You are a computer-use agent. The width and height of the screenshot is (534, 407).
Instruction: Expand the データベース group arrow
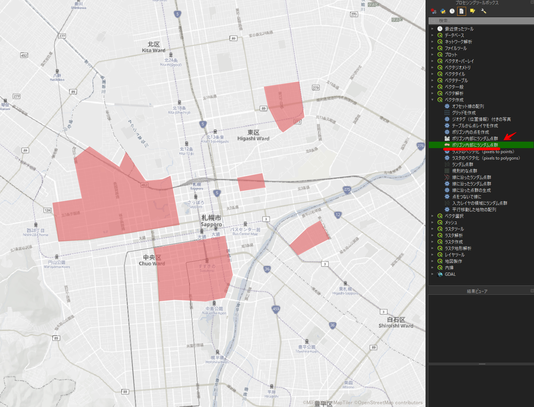pyautogui.click(x=432, y=35)
